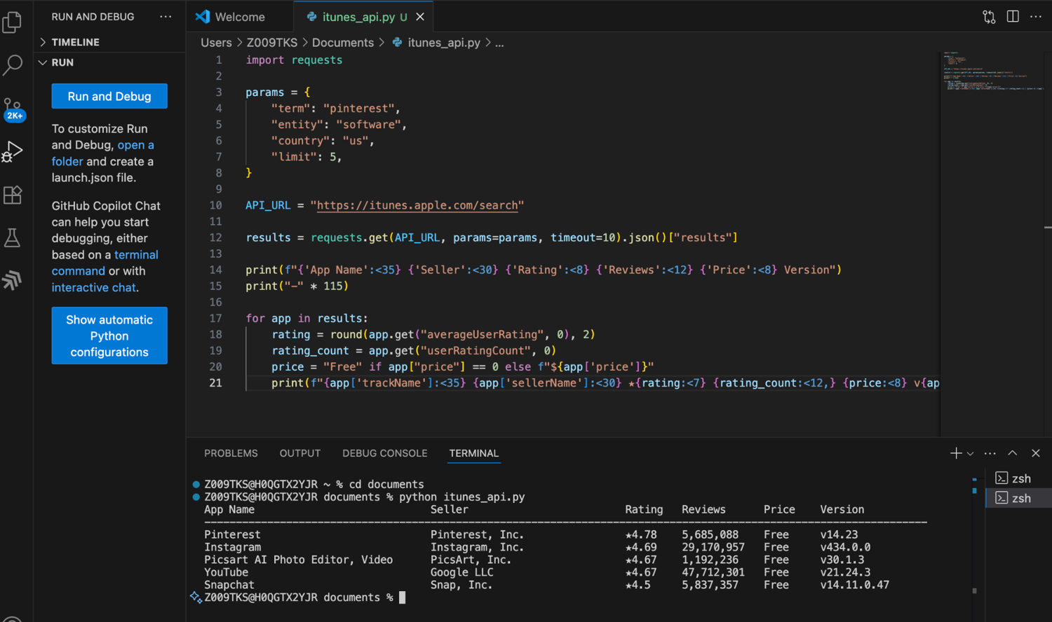
Task: Follow the 'terminal command' link
Action: [105, 263]
